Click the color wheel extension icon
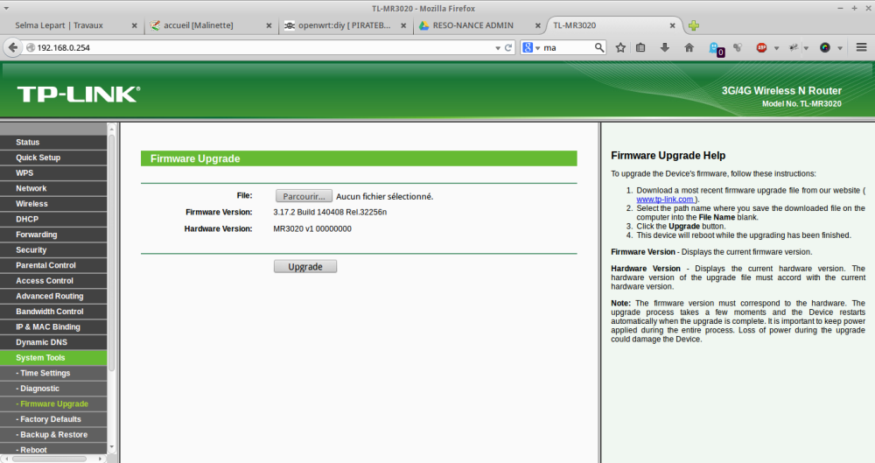Image resolution: width=875 pixels, height=463 pixels. point(825,48)
